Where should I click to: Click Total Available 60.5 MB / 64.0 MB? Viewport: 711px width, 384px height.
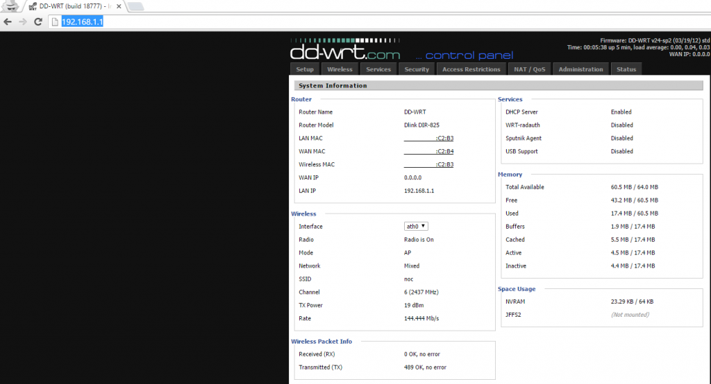[635, 187]
